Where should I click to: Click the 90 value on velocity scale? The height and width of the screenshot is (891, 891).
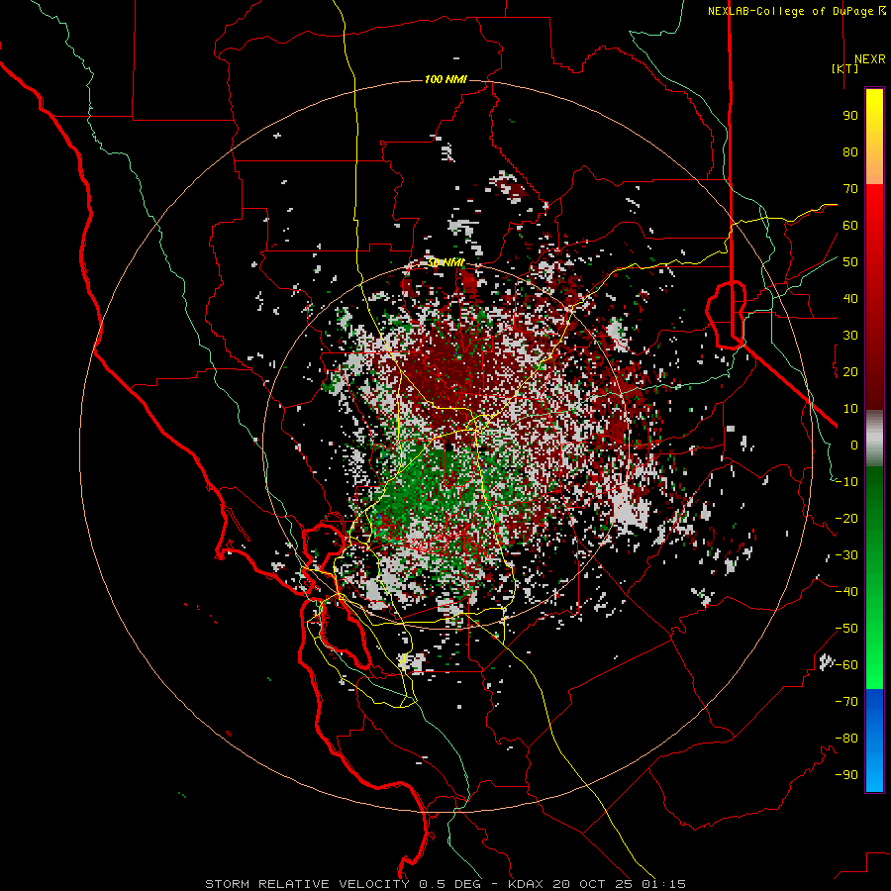tap(850, 116)
